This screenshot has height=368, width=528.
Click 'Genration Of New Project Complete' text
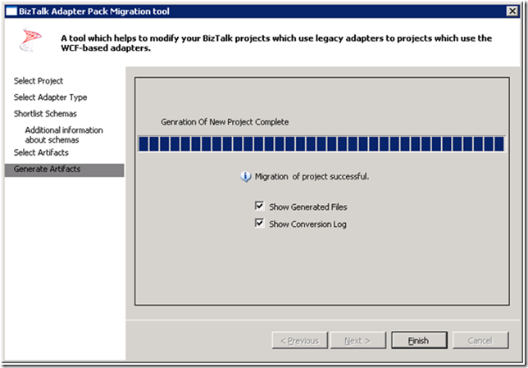pos(225,122)
